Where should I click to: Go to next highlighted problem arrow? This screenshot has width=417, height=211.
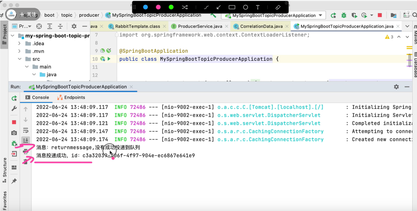(x=407, y=37)
